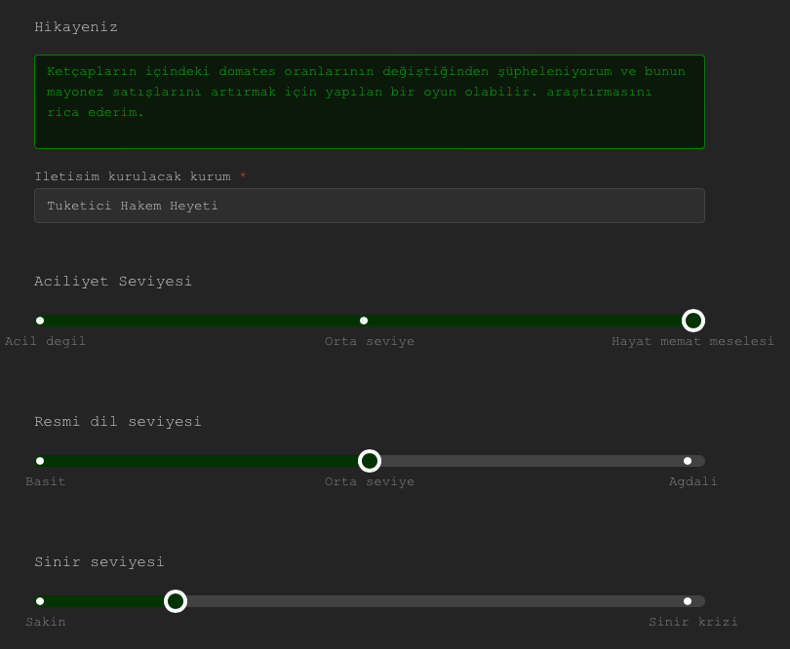Select the 'Sakin' label on Sinir slider
Viewport: 790px width, 649px height.
coord(46,622)
